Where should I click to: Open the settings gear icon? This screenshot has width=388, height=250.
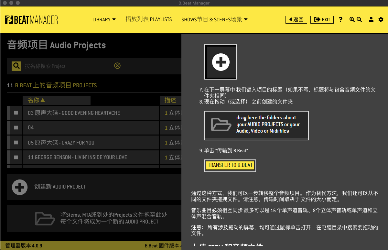point(381,19)
